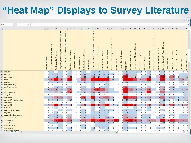Select anthracene value 107 in column AC

click(x=172, y=77)
